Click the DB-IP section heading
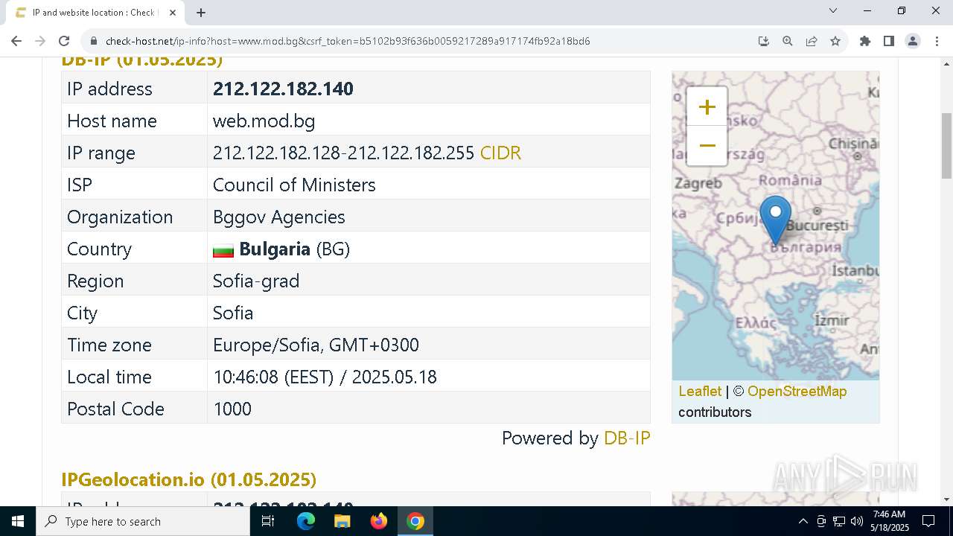The image size is (953, 536). (x=141, y=61)
